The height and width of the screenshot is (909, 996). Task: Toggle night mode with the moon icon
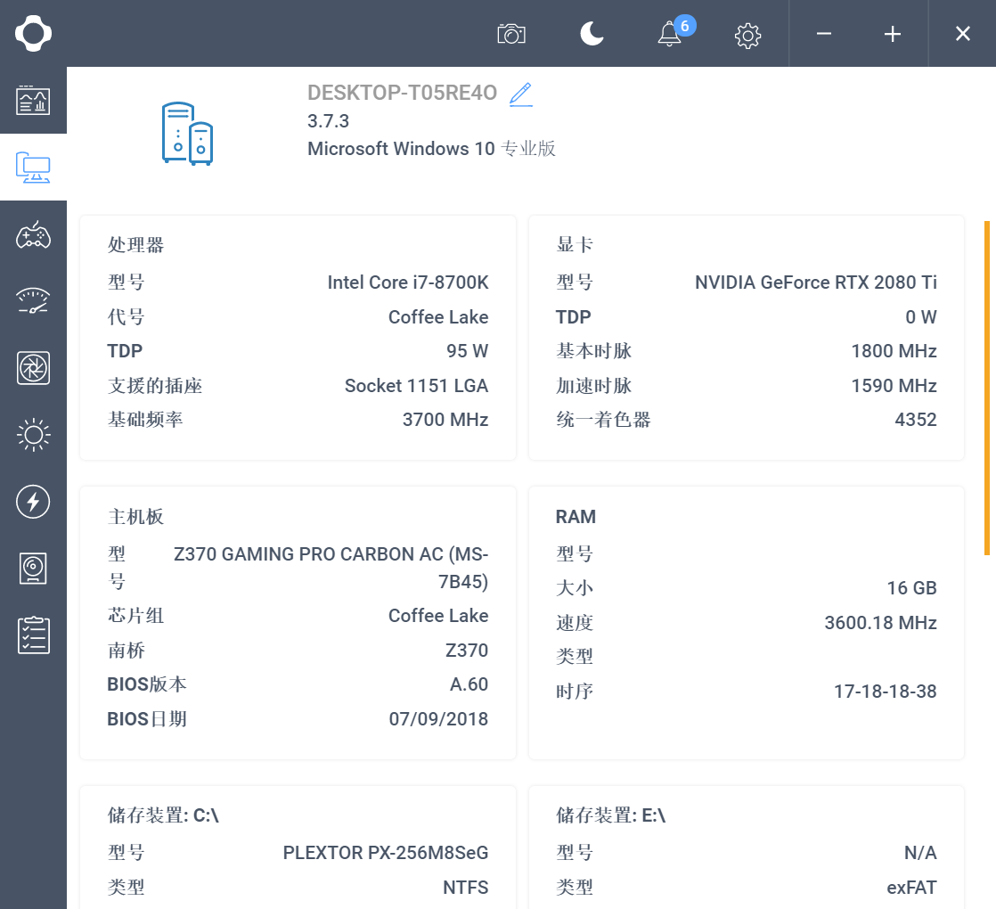point(592,34)
